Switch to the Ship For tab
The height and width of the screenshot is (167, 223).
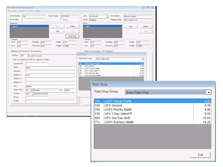coord(39,60)
